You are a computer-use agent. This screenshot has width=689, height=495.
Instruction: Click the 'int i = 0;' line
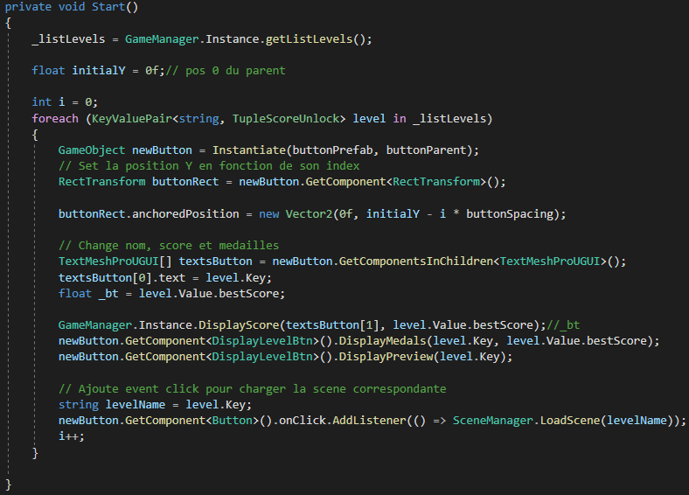65,102
